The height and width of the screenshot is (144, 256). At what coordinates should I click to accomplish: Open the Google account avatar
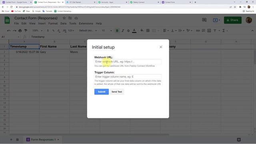point(249,20)
